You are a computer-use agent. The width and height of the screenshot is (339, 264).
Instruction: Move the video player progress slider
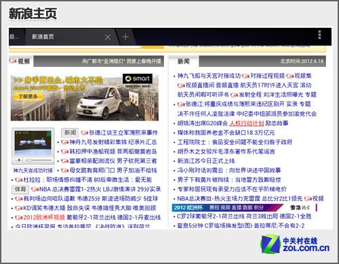(39, 160)
